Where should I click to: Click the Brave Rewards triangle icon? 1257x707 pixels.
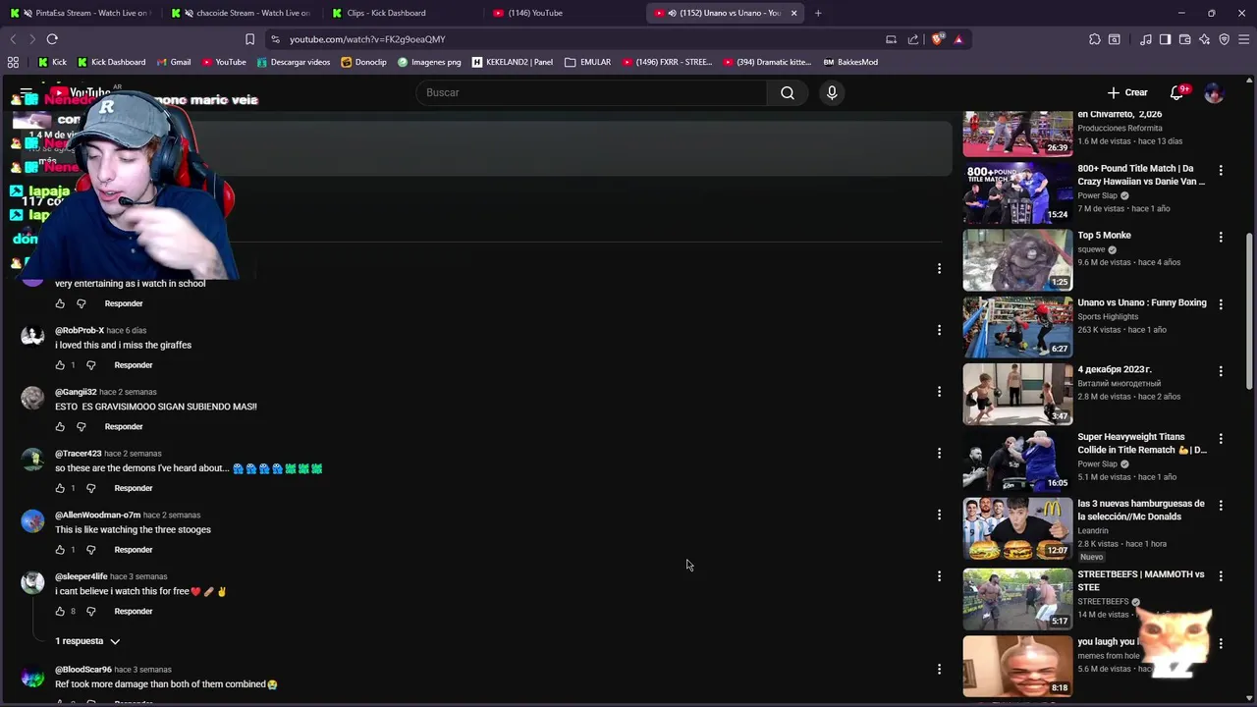tap(958, 39)
